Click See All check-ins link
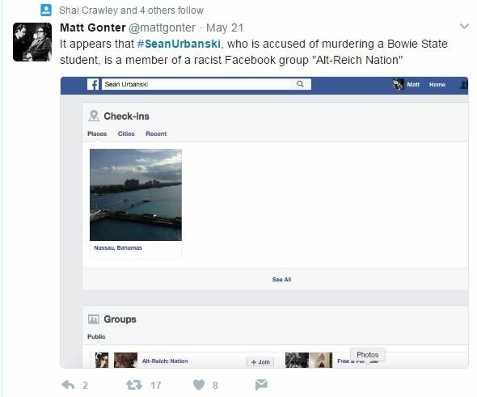This screenshot has height=397, width=477. (x=281, y=279)
